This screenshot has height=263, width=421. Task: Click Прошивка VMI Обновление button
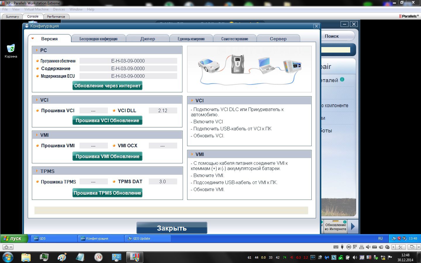tap(107, 156)
